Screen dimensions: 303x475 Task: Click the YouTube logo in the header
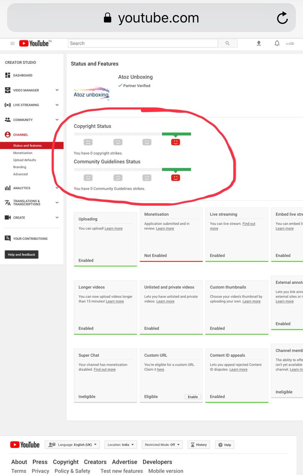point(34,44)
